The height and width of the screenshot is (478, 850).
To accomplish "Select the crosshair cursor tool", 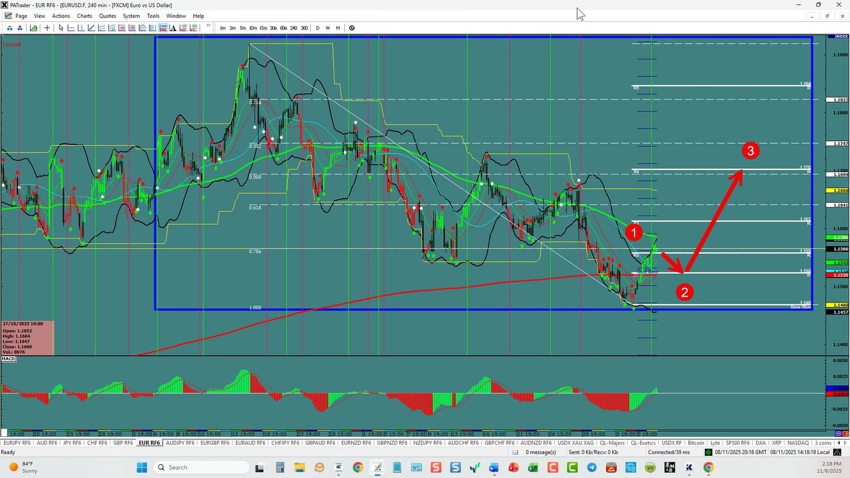I will tap(47, 28).
